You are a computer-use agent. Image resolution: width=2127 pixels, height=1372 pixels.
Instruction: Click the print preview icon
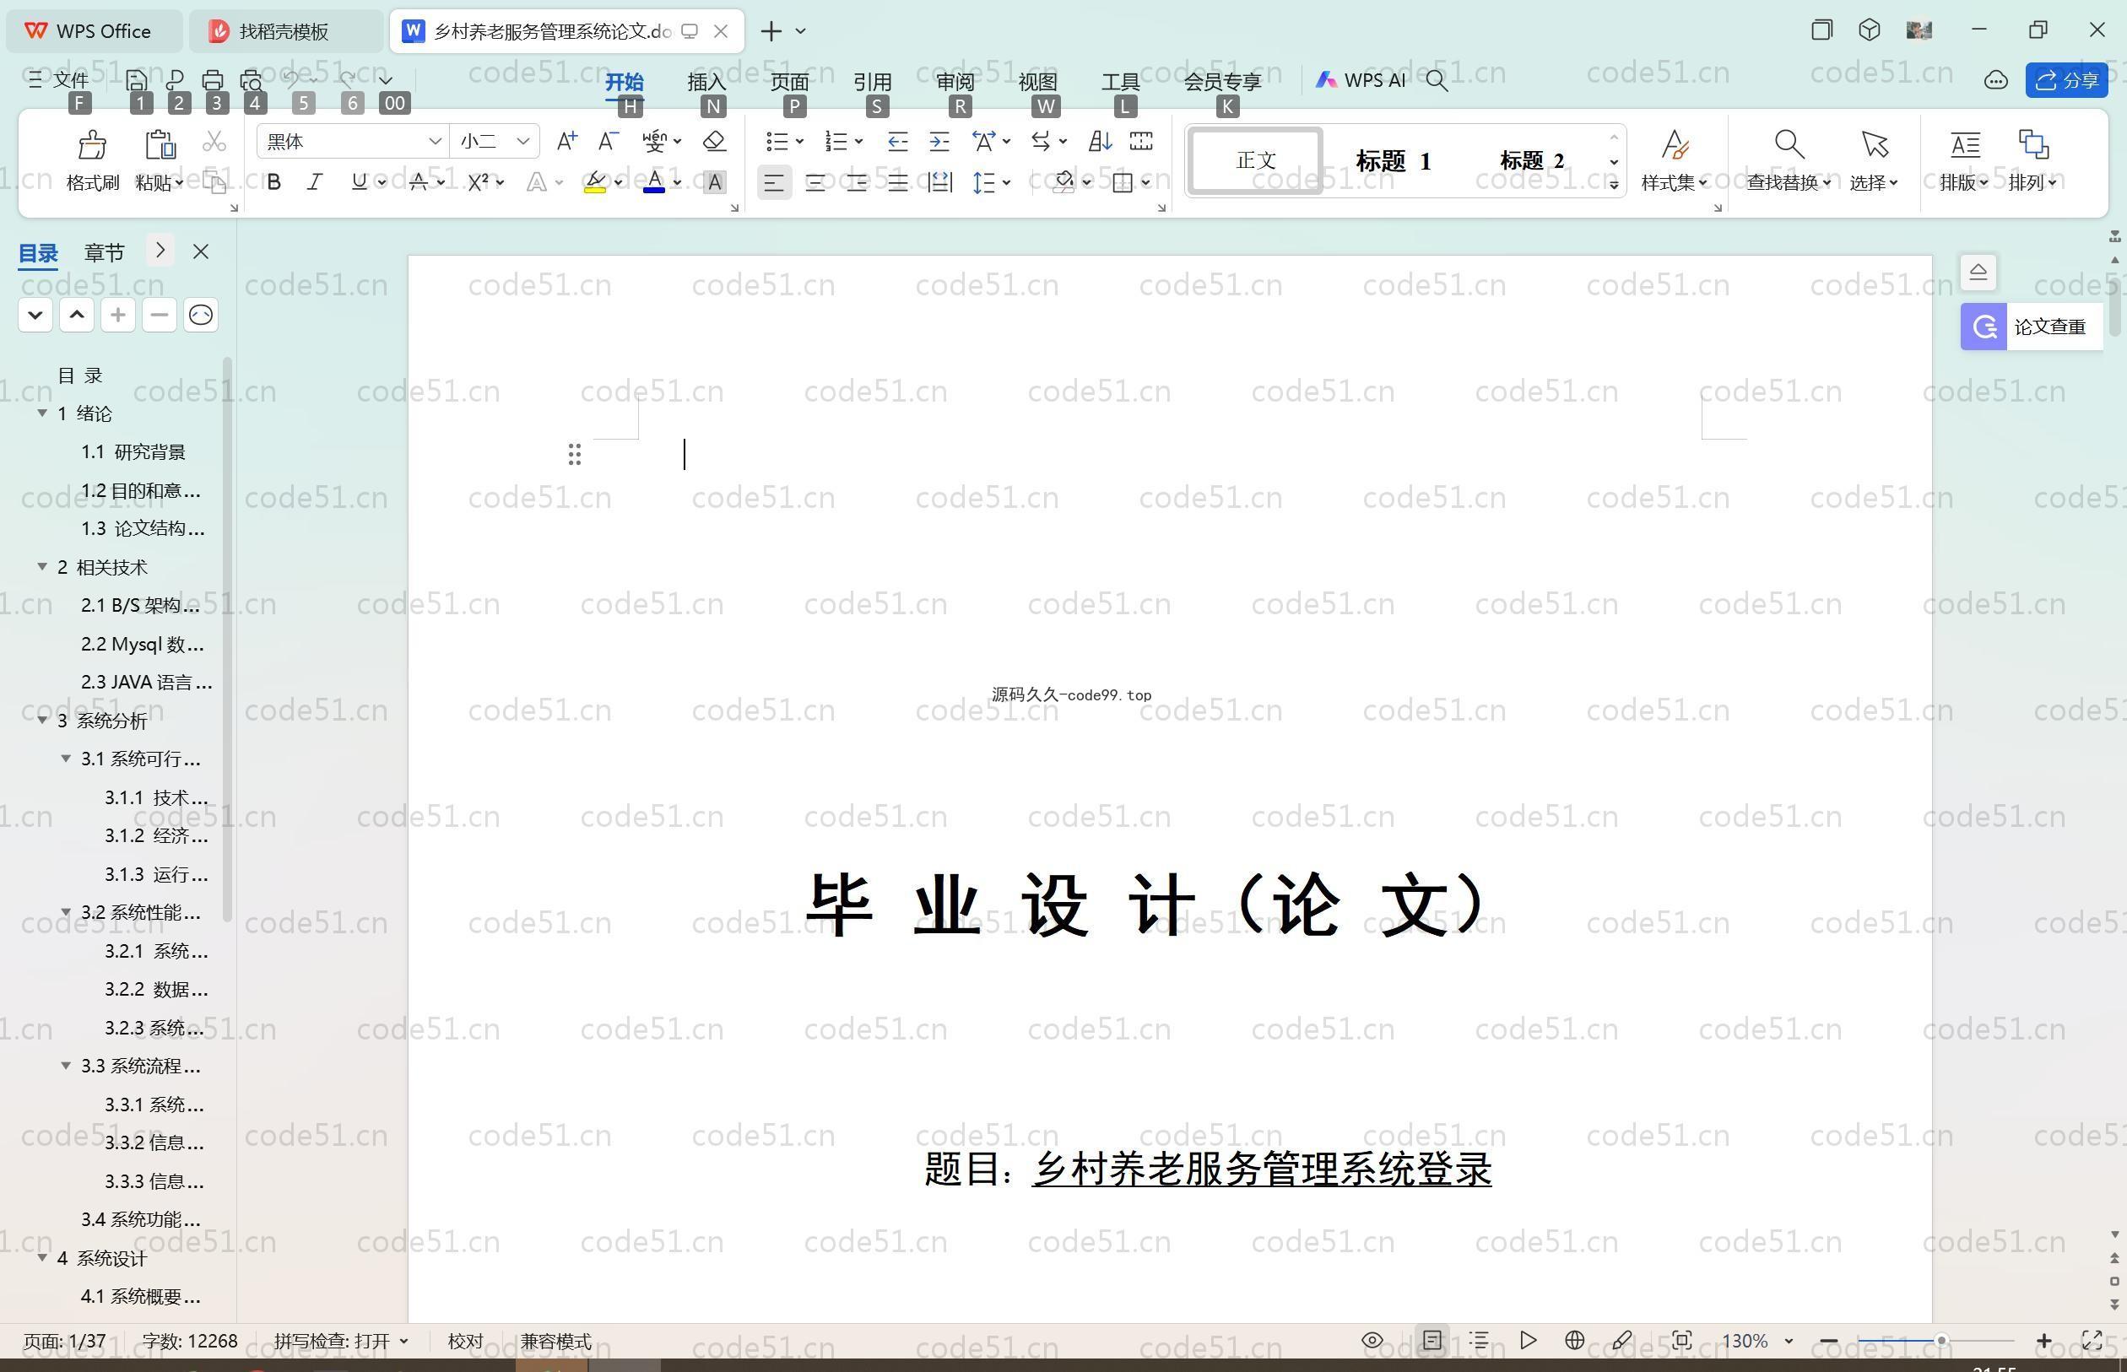pos(252,80)
